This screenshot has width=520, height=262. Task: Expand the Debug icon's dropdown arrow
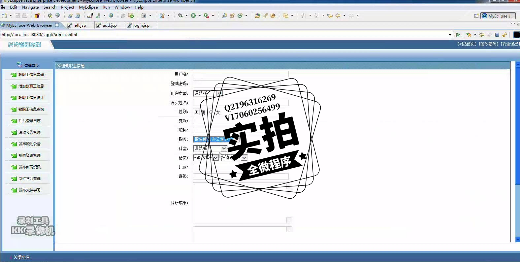[x=186, y=16]
